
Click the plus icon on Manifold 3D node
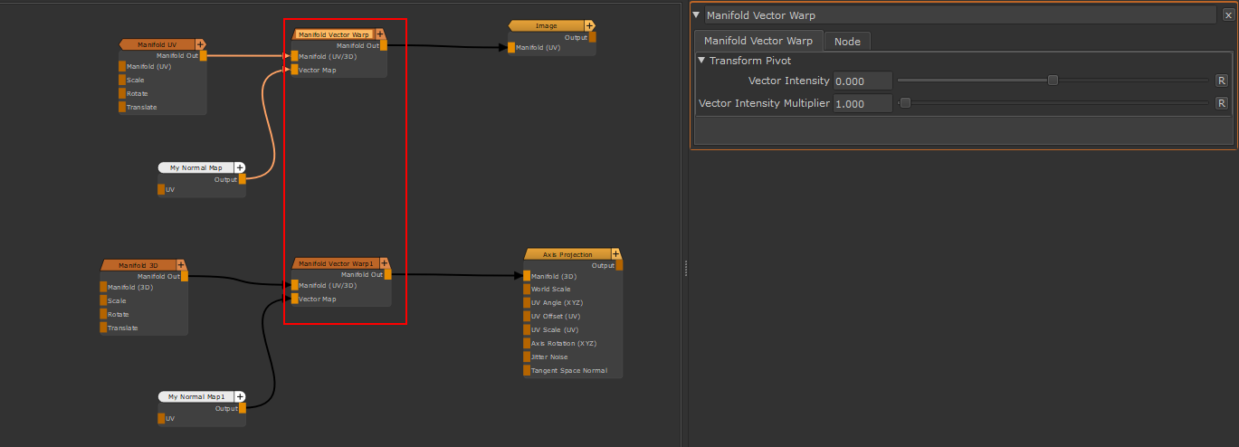[x=181, y=265]
